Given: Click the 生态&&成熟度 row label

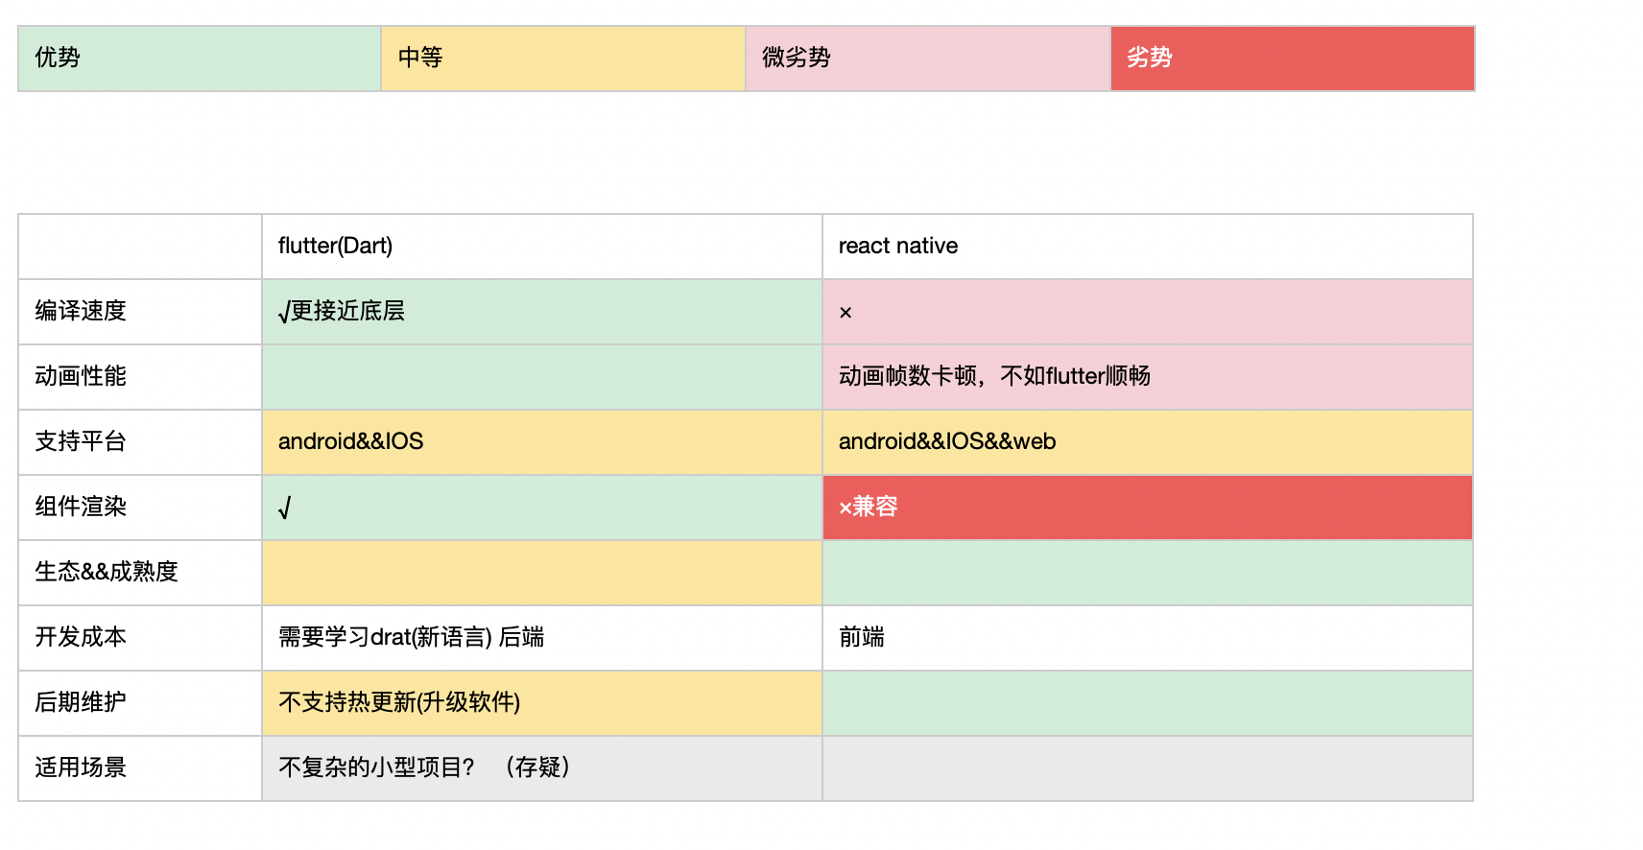Looking at the screenshot, I should coord(140,573).
